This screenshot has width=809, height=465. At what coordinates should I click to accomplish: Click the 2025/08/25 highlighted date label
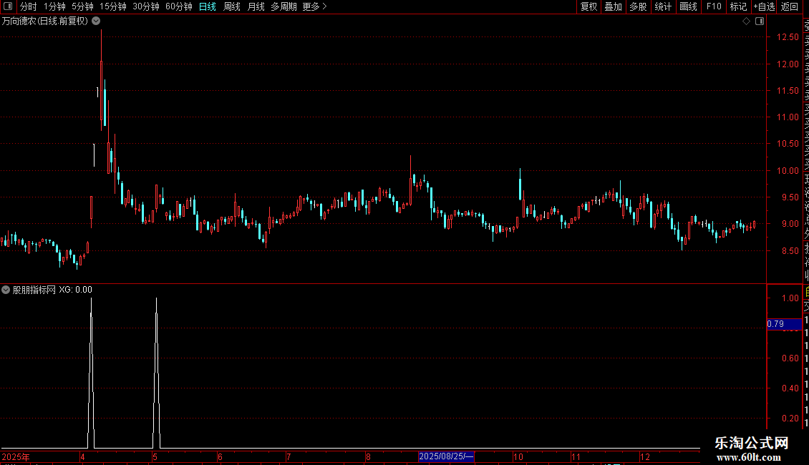(446, 456)
